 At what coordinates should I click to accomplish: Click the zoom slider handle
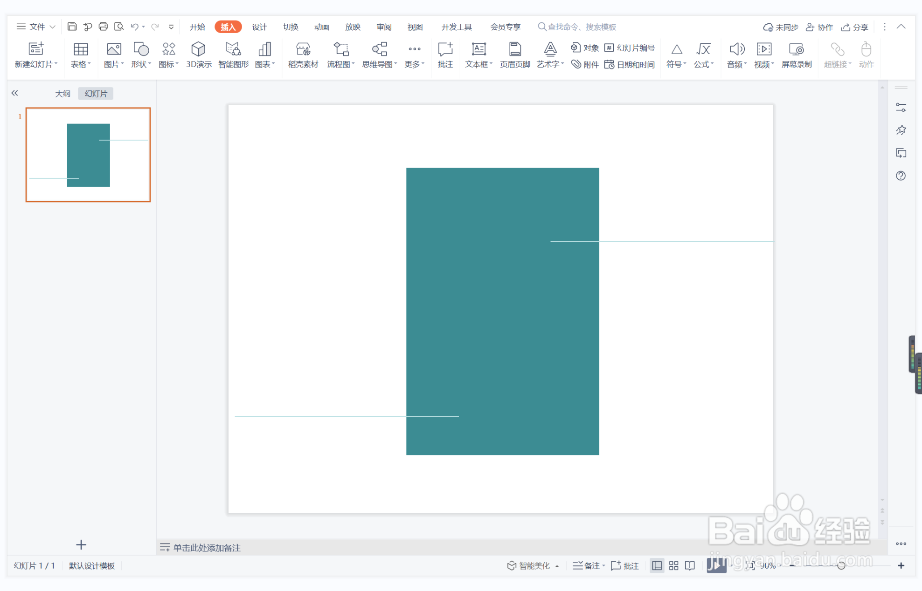pos(841,565)
